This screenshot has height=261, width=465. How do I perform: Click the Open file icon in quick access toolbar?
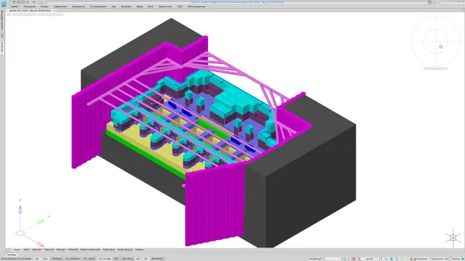[14, 2]
